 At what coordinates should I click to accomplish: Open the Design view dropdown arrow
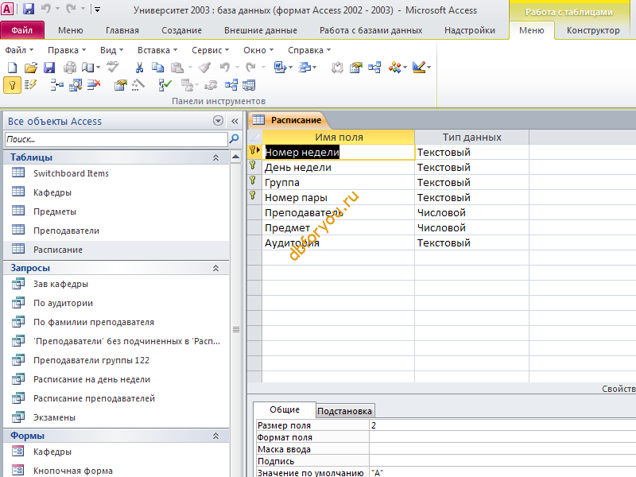click(429, 68)
